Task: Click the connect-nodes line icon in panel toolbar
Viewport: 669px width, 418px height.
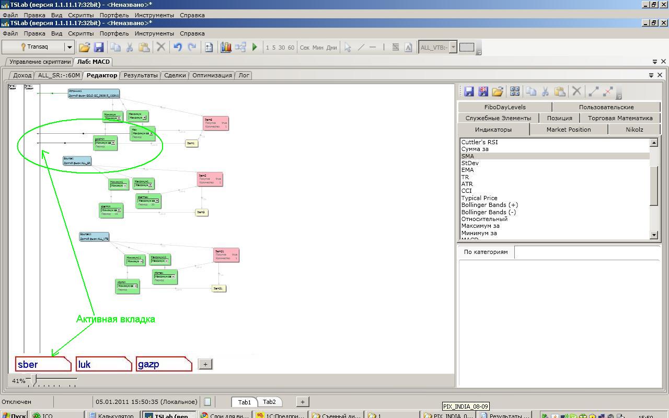Action: click(x=593, y=91)
